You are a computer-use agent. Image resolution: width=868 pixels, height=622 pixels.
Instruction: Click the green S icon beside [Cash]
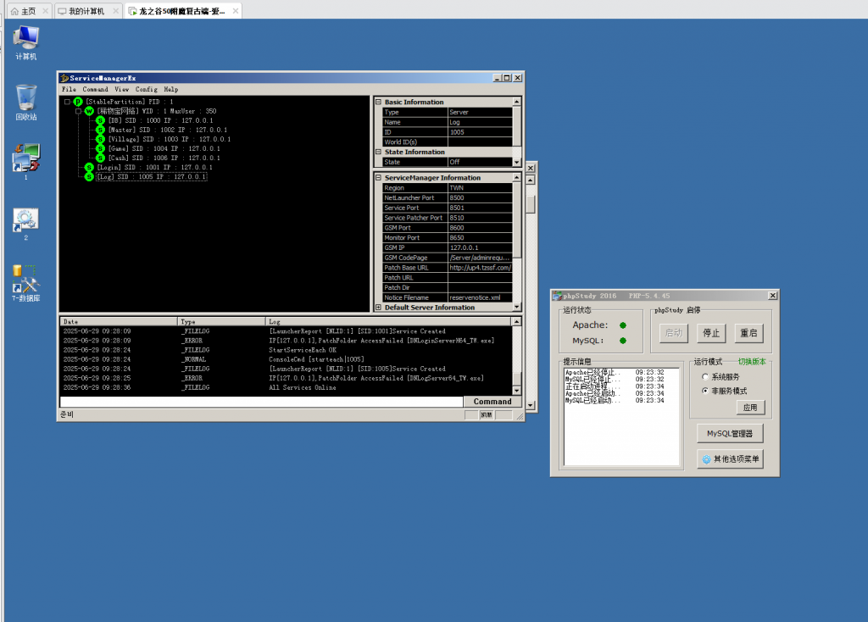coord(100,158)
